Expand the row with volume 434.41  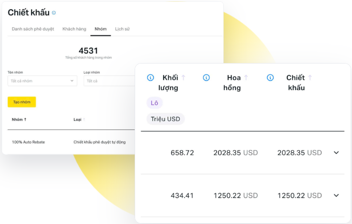336,196
